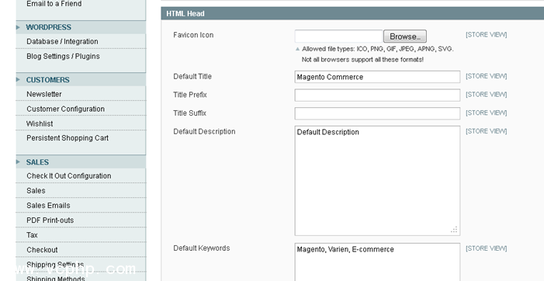The height and width of the screenshot is (281, 544).
Task: Click the Default Description textarea
Action: pyautogui.click(x=377, y=181)
